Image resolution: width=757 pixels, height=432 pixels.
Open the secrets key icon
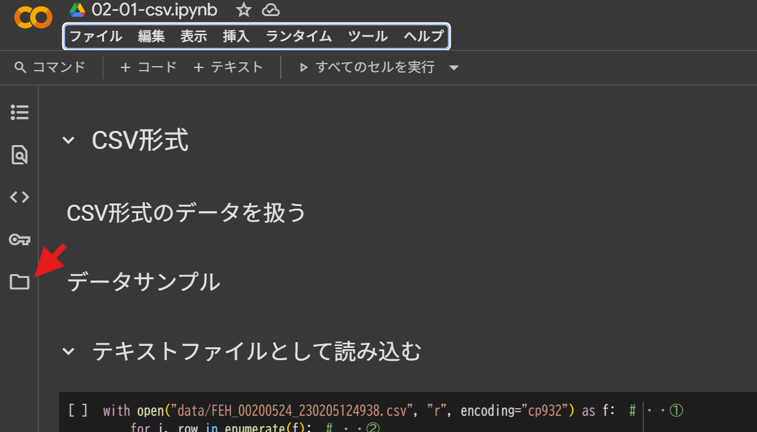click(20, 239)
